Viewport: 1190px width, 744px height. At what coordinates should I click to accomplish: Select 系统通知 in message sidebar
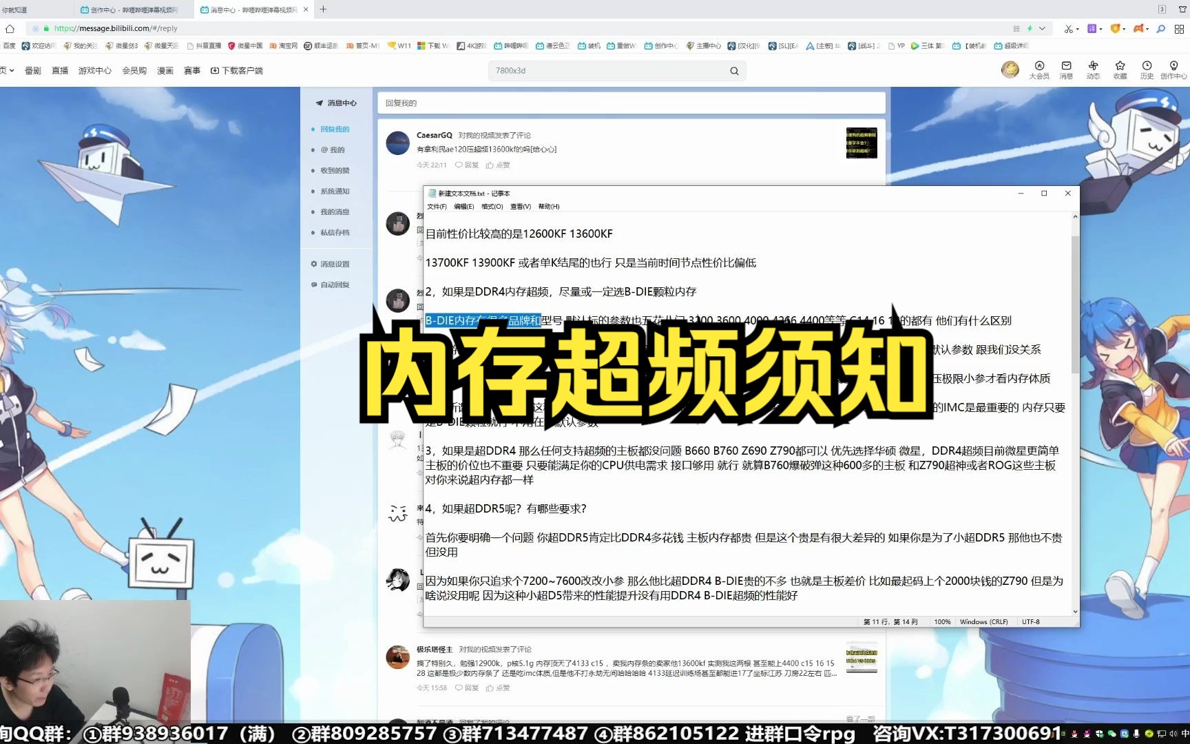pos(335,192)
